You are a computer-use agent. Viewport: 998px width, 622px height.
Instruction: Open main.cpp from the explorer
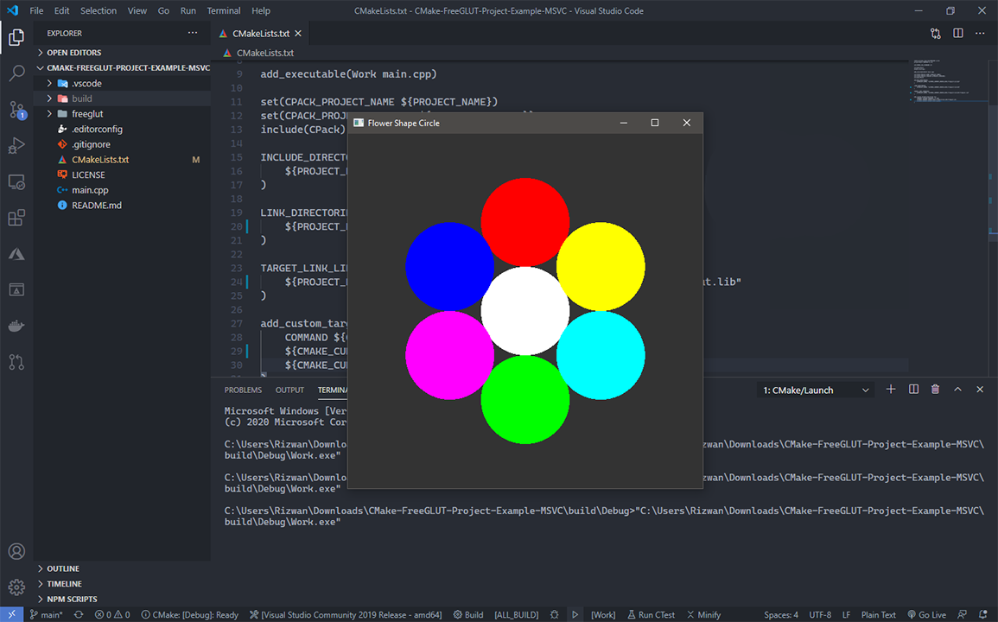pos(90,190)
